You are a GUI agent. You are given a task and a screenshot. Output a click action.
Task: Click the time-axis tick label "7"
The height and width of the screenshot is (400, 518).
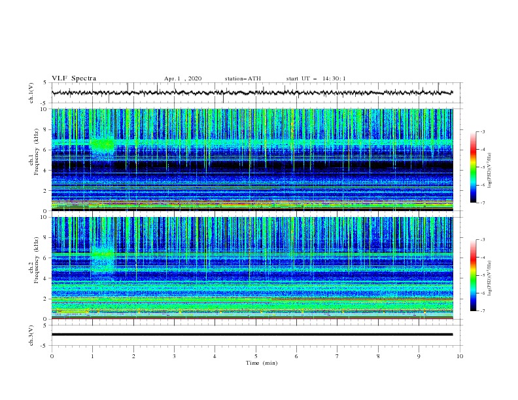tap(337, 356)
